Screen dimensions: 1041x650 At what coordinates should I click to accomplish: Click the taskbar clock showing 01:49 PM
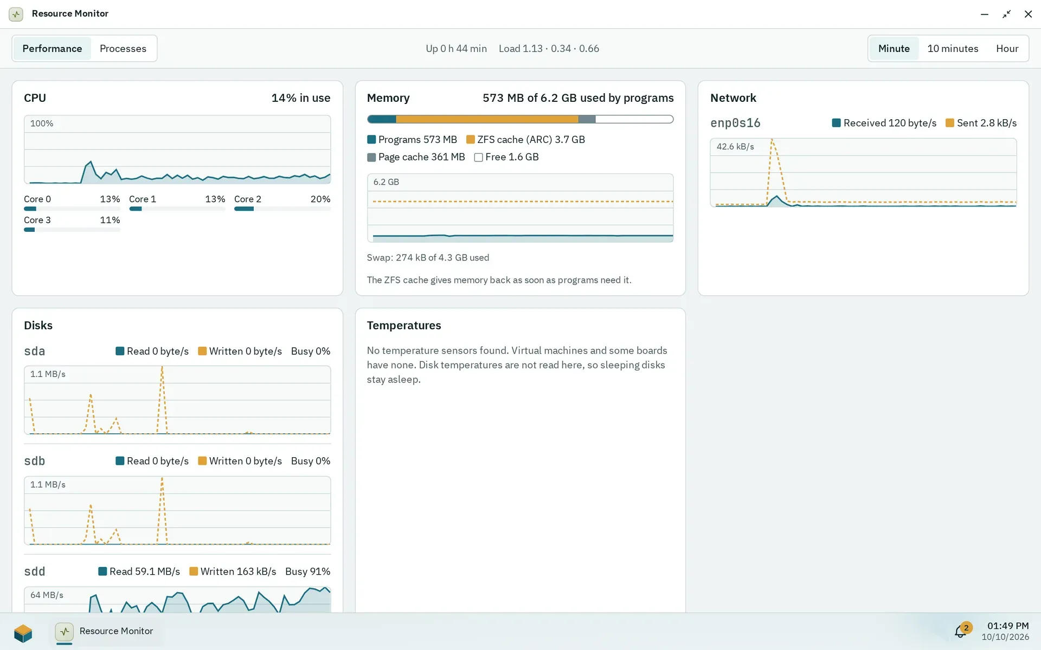tap(1005, 631)
